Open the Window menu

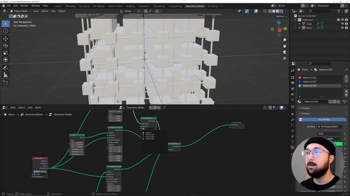35,6
